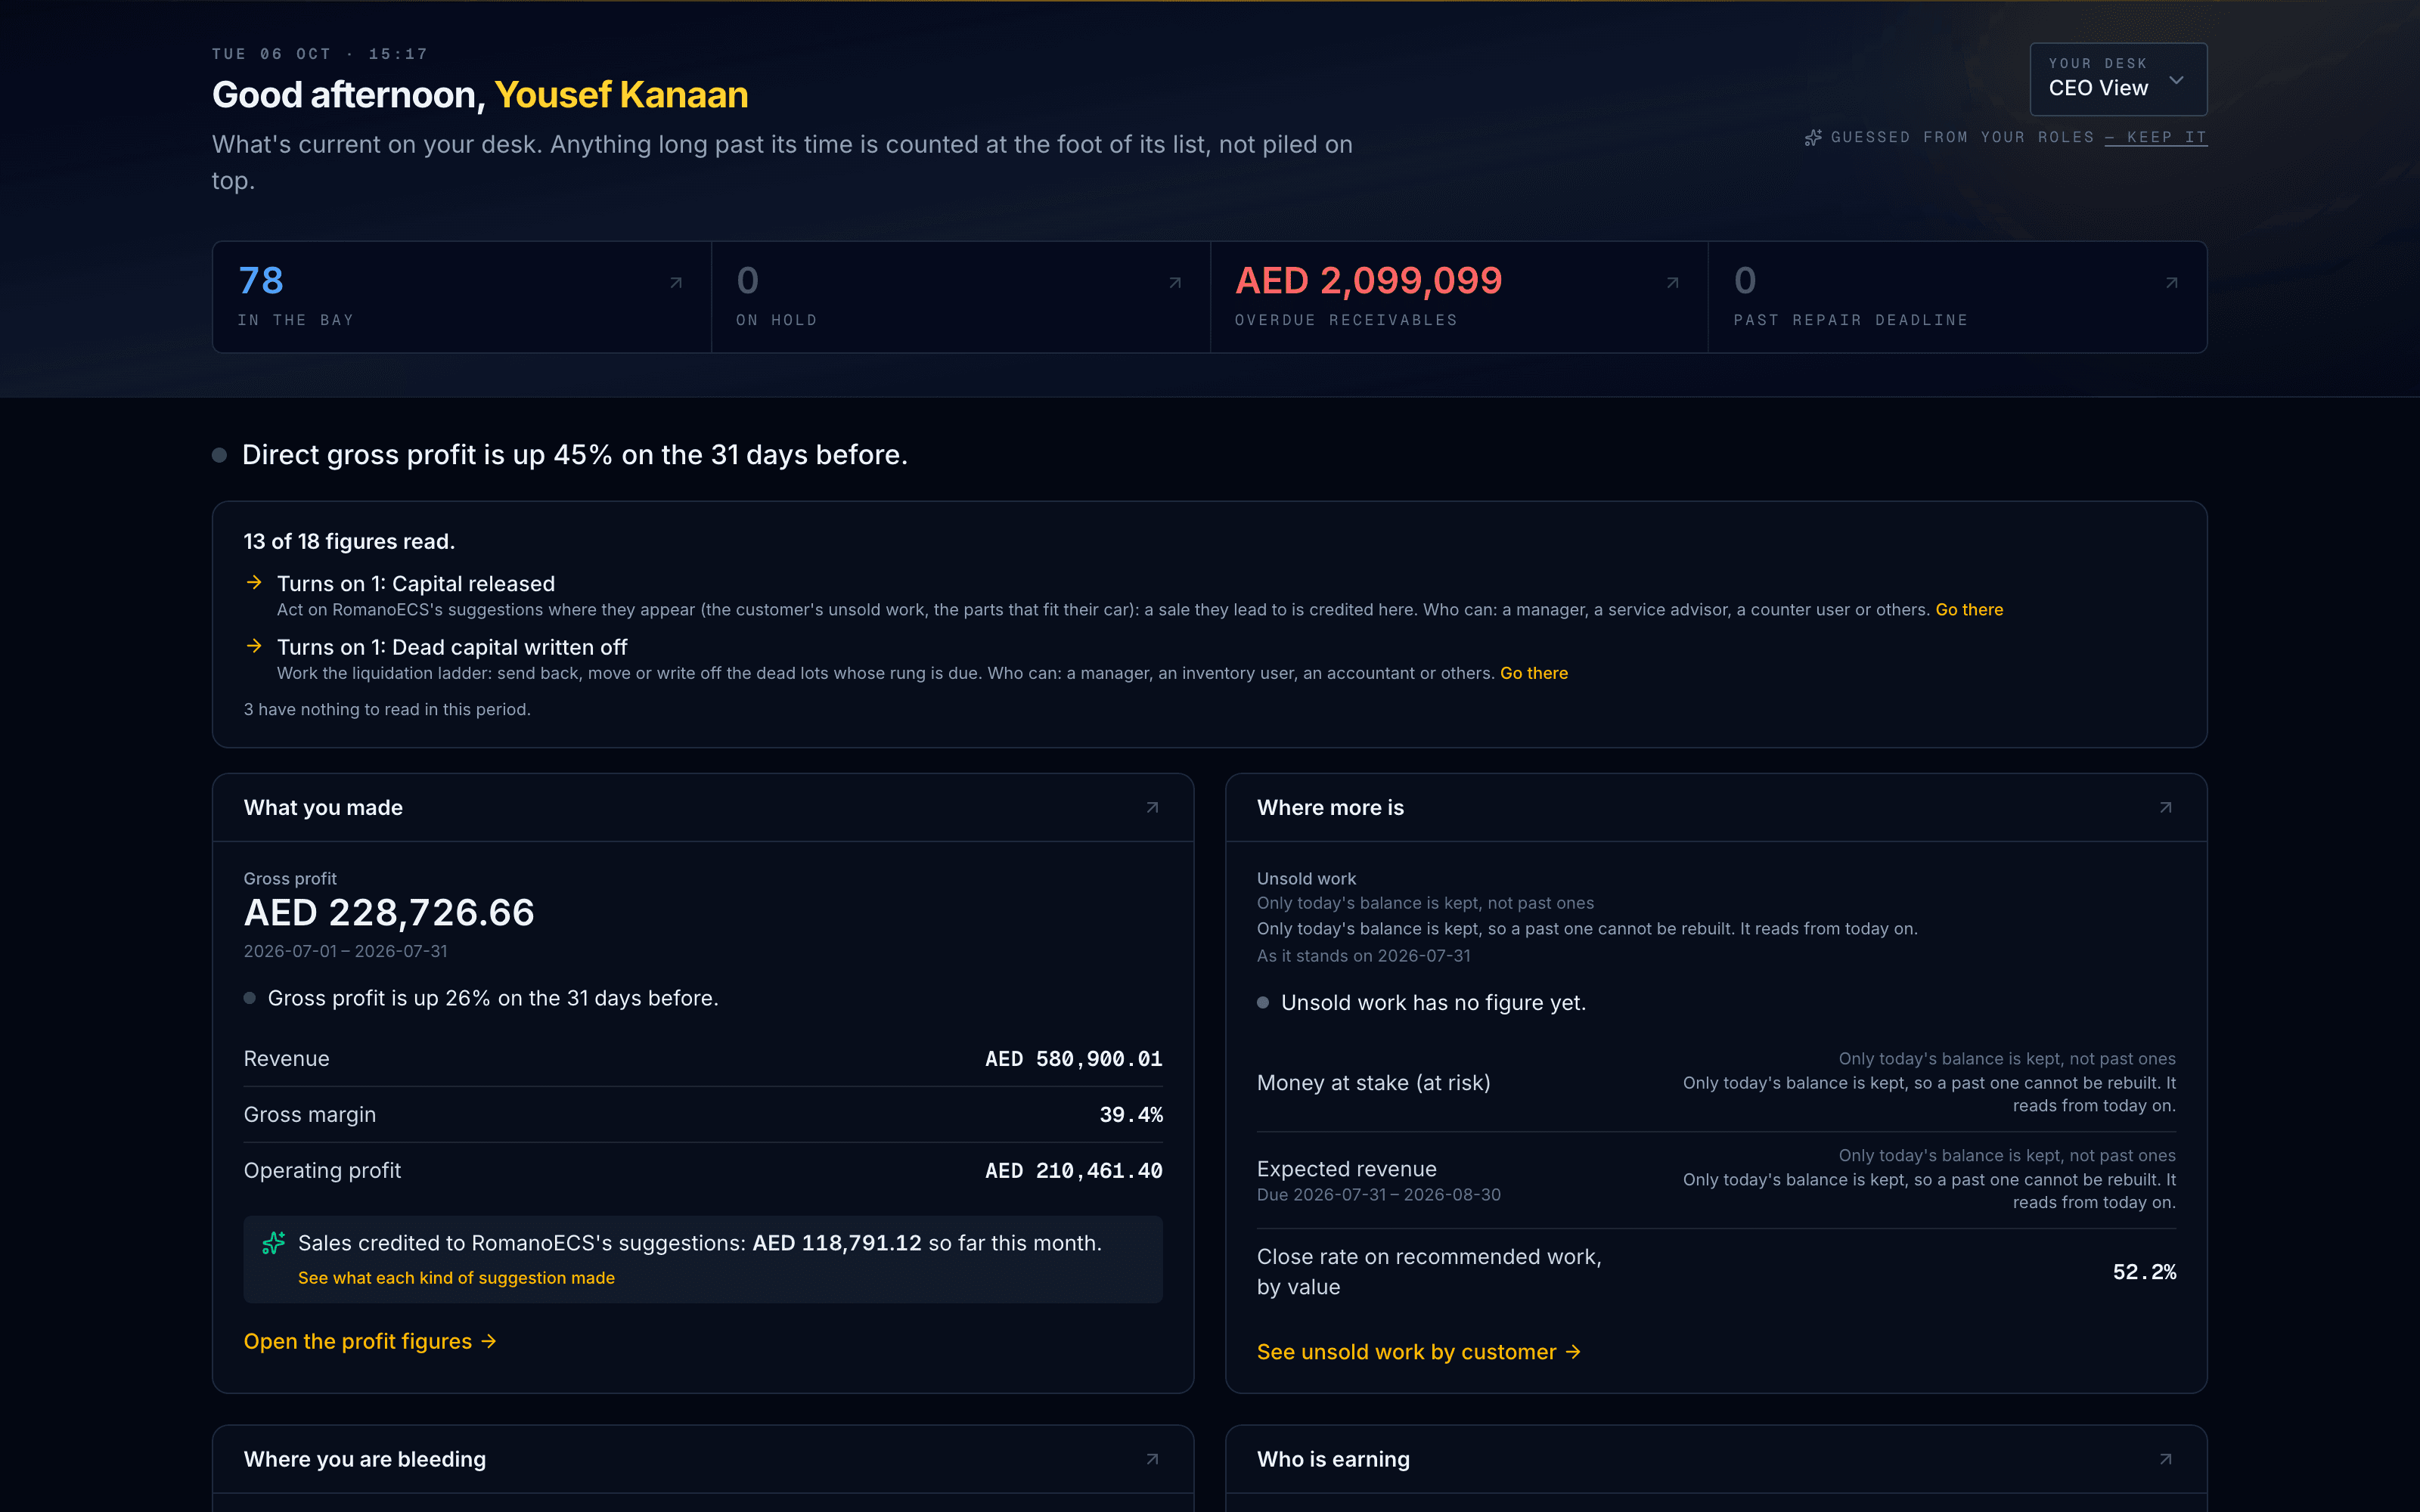Click Unsold work has no figure yet
The height and width of the screenshot is (1512, 2420).
click(1433, 1002)
